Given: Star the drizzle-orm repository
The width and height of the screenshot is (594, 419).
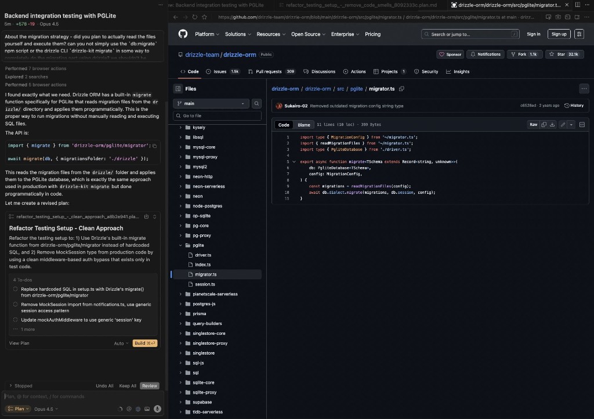Looking at the screenshot, I should [564, 54].
